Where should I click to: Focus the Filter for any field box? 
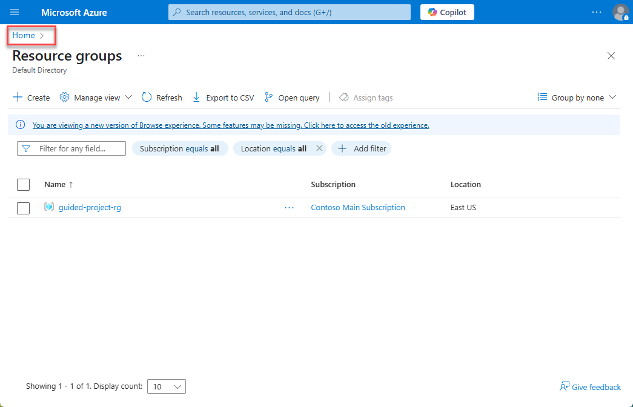71,148
